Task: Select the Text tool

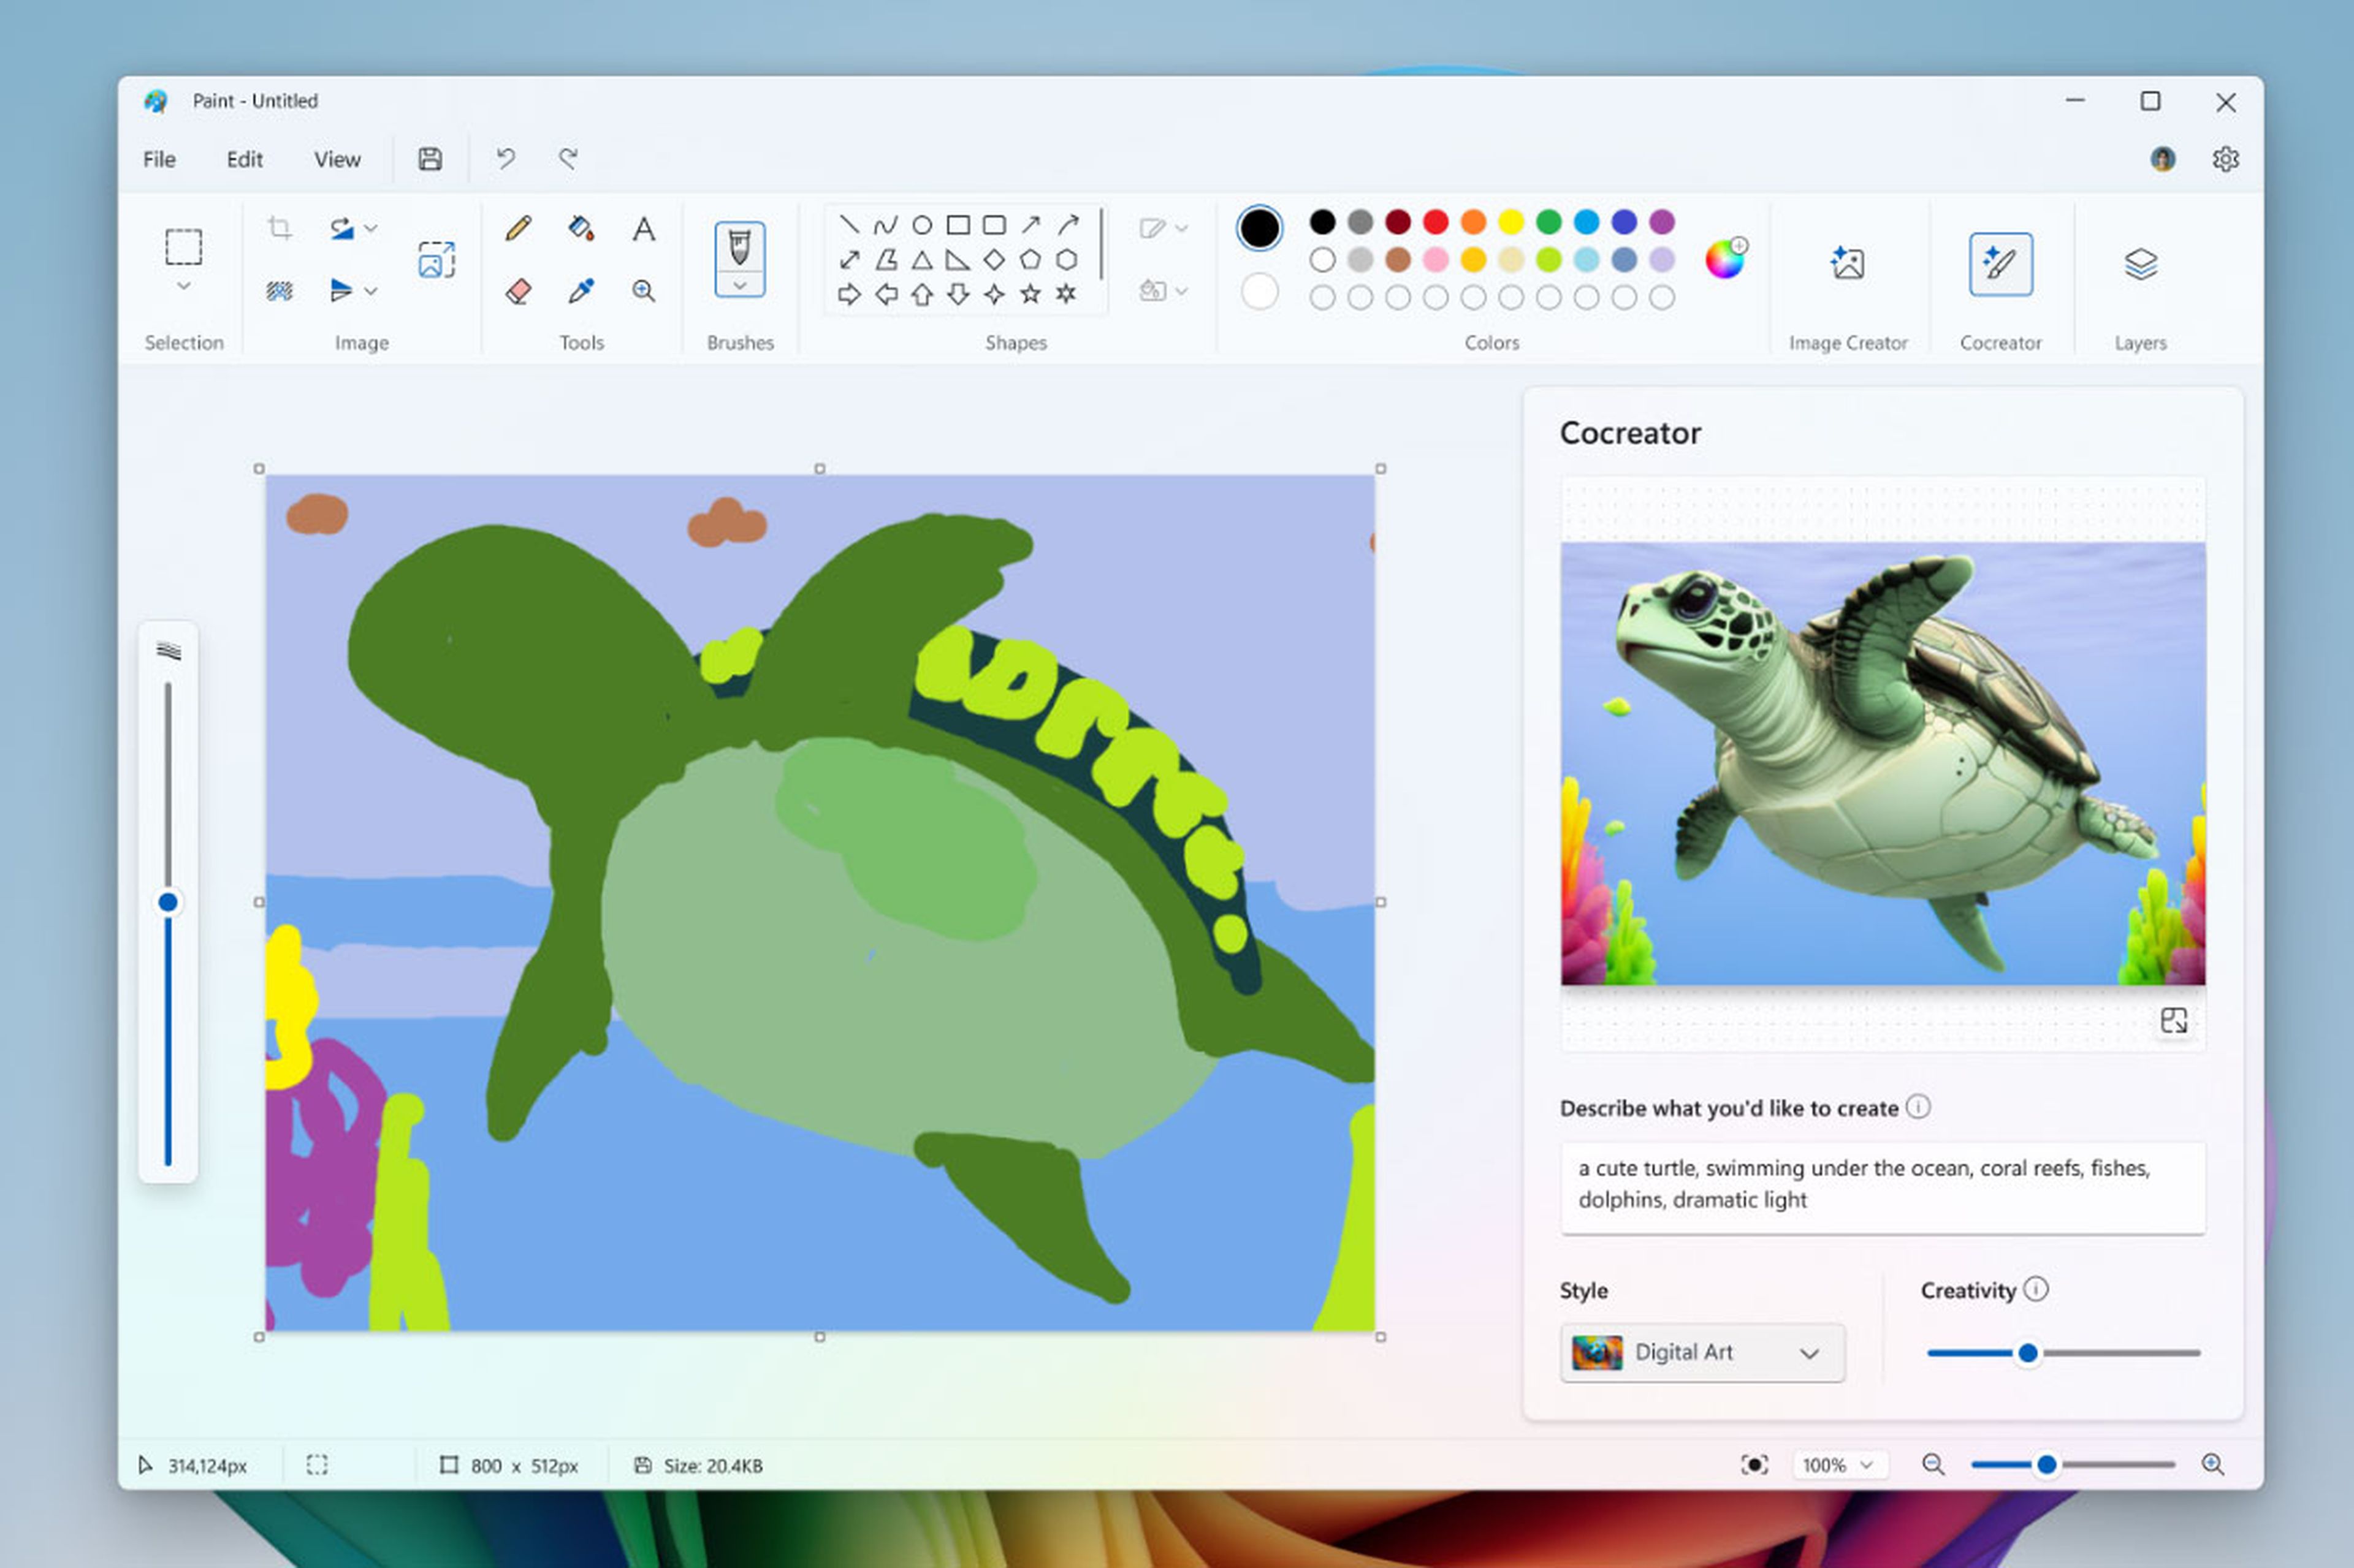Action: tap(643, 228)
